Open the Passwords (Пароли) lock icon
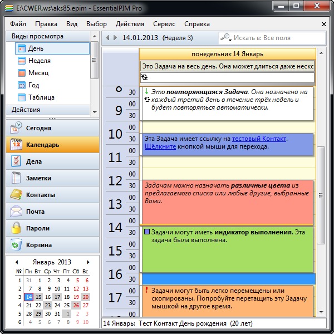Image resolution: width=334 pixels, height=334 pixels. [x=16, y=228]
